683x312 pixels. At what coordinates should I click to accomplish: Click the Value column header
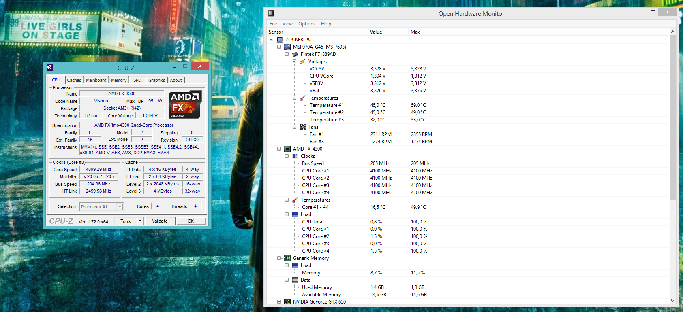coord(388,32)
